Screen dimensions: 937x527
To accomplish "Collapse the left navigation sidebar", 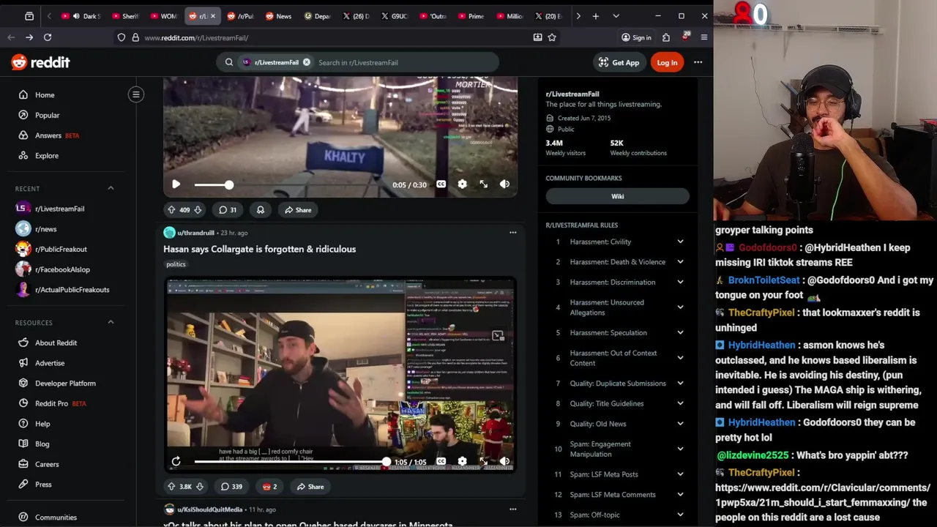I will tap(136, 94).
